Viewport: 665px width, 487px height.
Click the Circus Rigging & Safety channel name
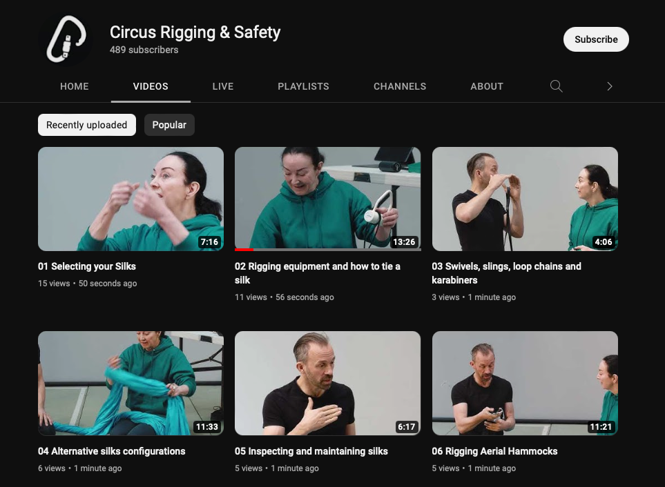coord(195,32)
